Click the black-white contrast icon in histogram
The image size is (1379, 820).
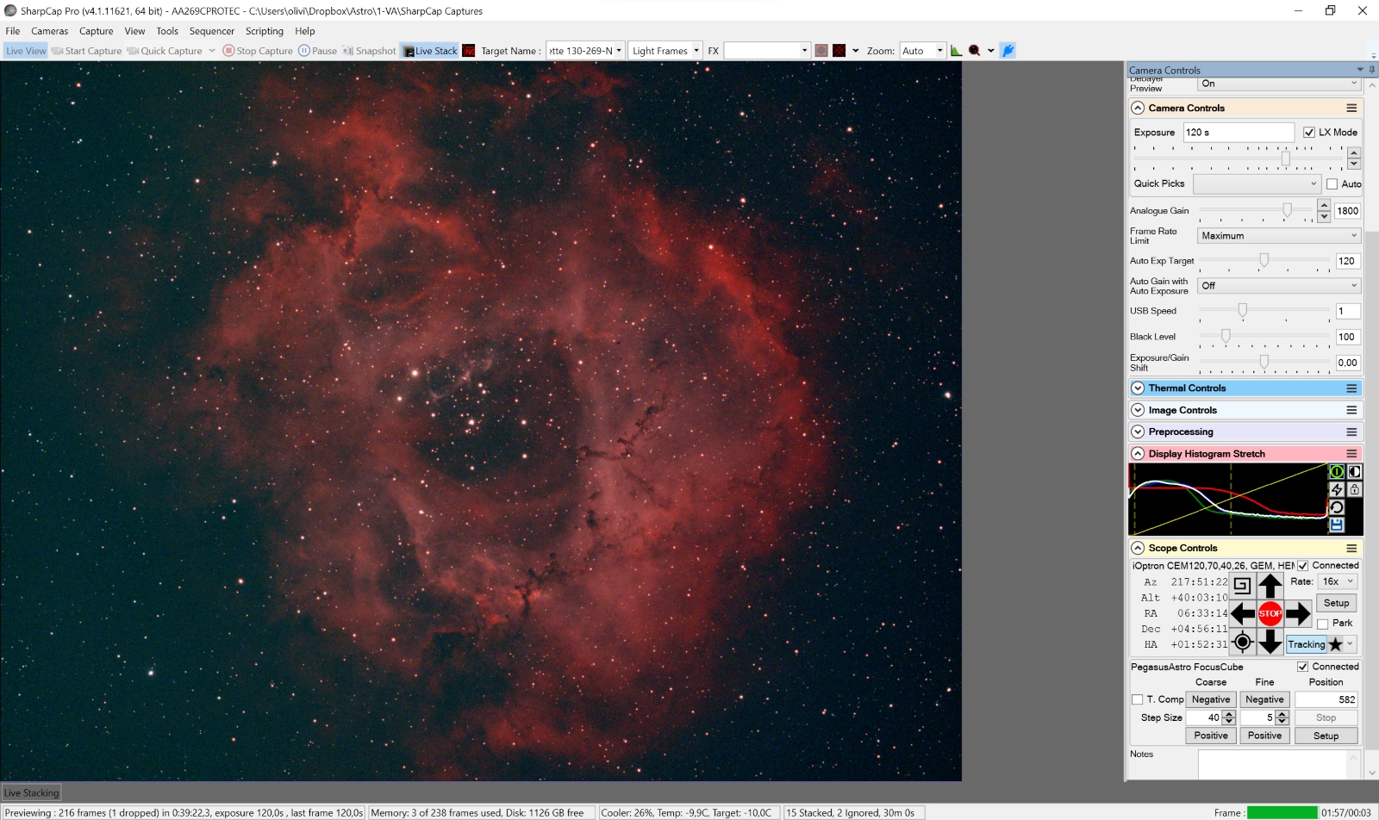(x=1355, y=472)
